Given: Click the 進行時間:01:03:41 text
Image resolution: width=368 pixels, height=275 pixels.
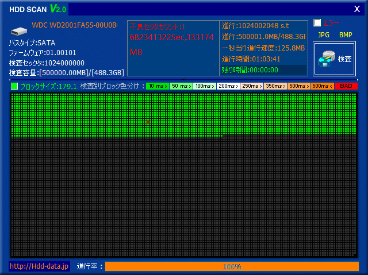Looking at the screenshot, I should pos(251,59).
